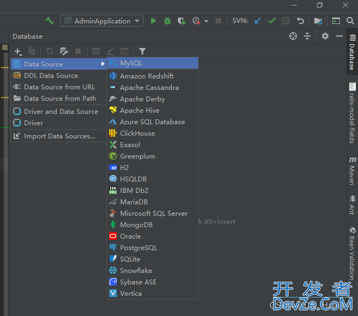The height and width of the screenshot is (316, 358).
Task: Select SQLite
Action: click(x=152, y=259)
